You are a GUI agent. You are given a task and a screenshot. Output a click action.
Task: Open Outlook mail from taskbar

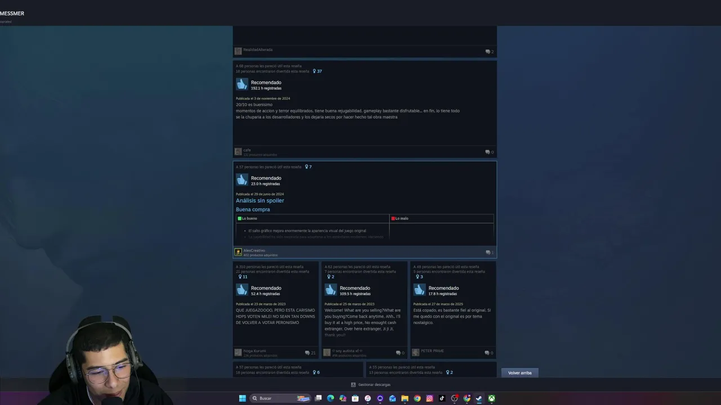pos(393,398)
